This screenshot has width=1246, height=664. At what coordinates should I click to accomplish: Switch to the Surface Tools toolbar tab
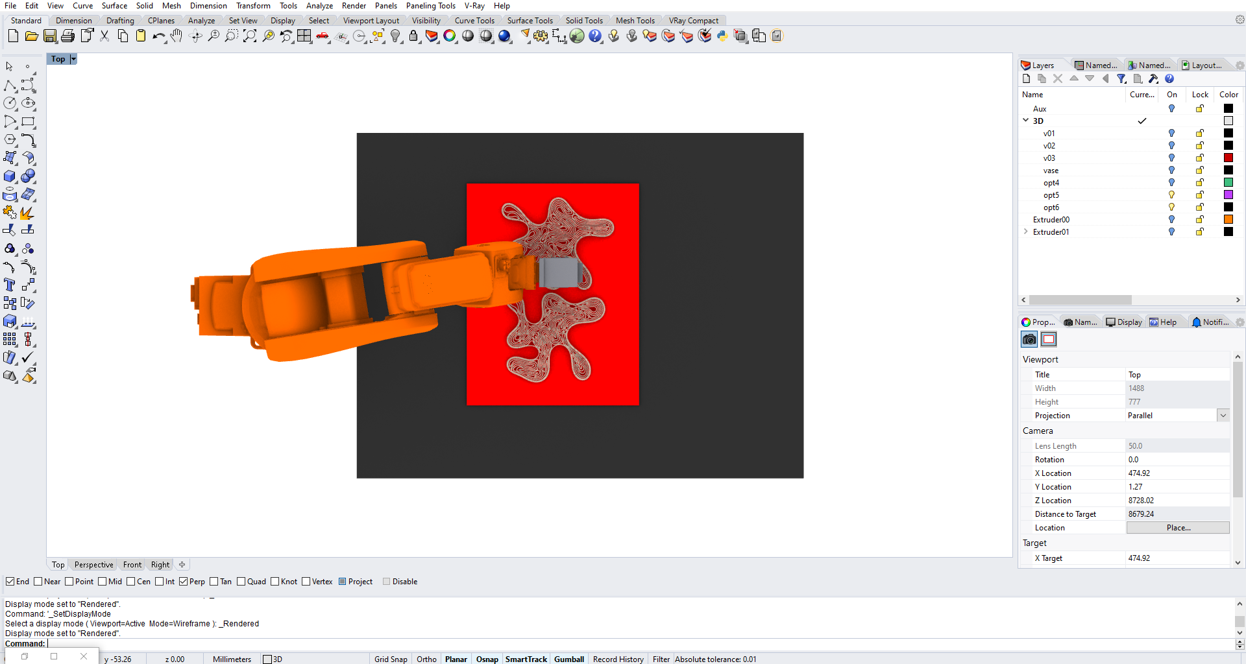tap(530, 21)
